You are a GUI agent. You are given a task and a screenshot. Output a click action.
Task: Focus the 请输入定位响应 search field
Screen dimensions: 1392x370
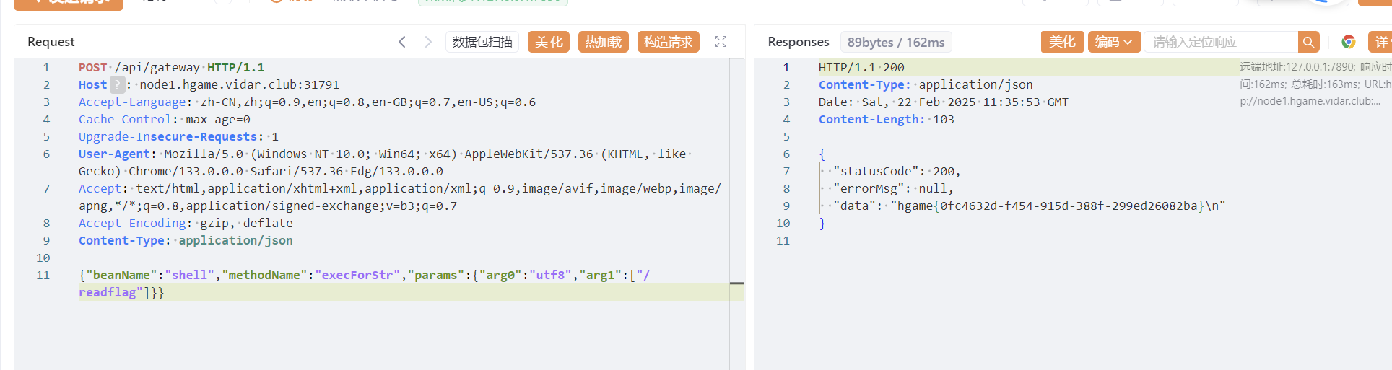[x=1220, y=42]
